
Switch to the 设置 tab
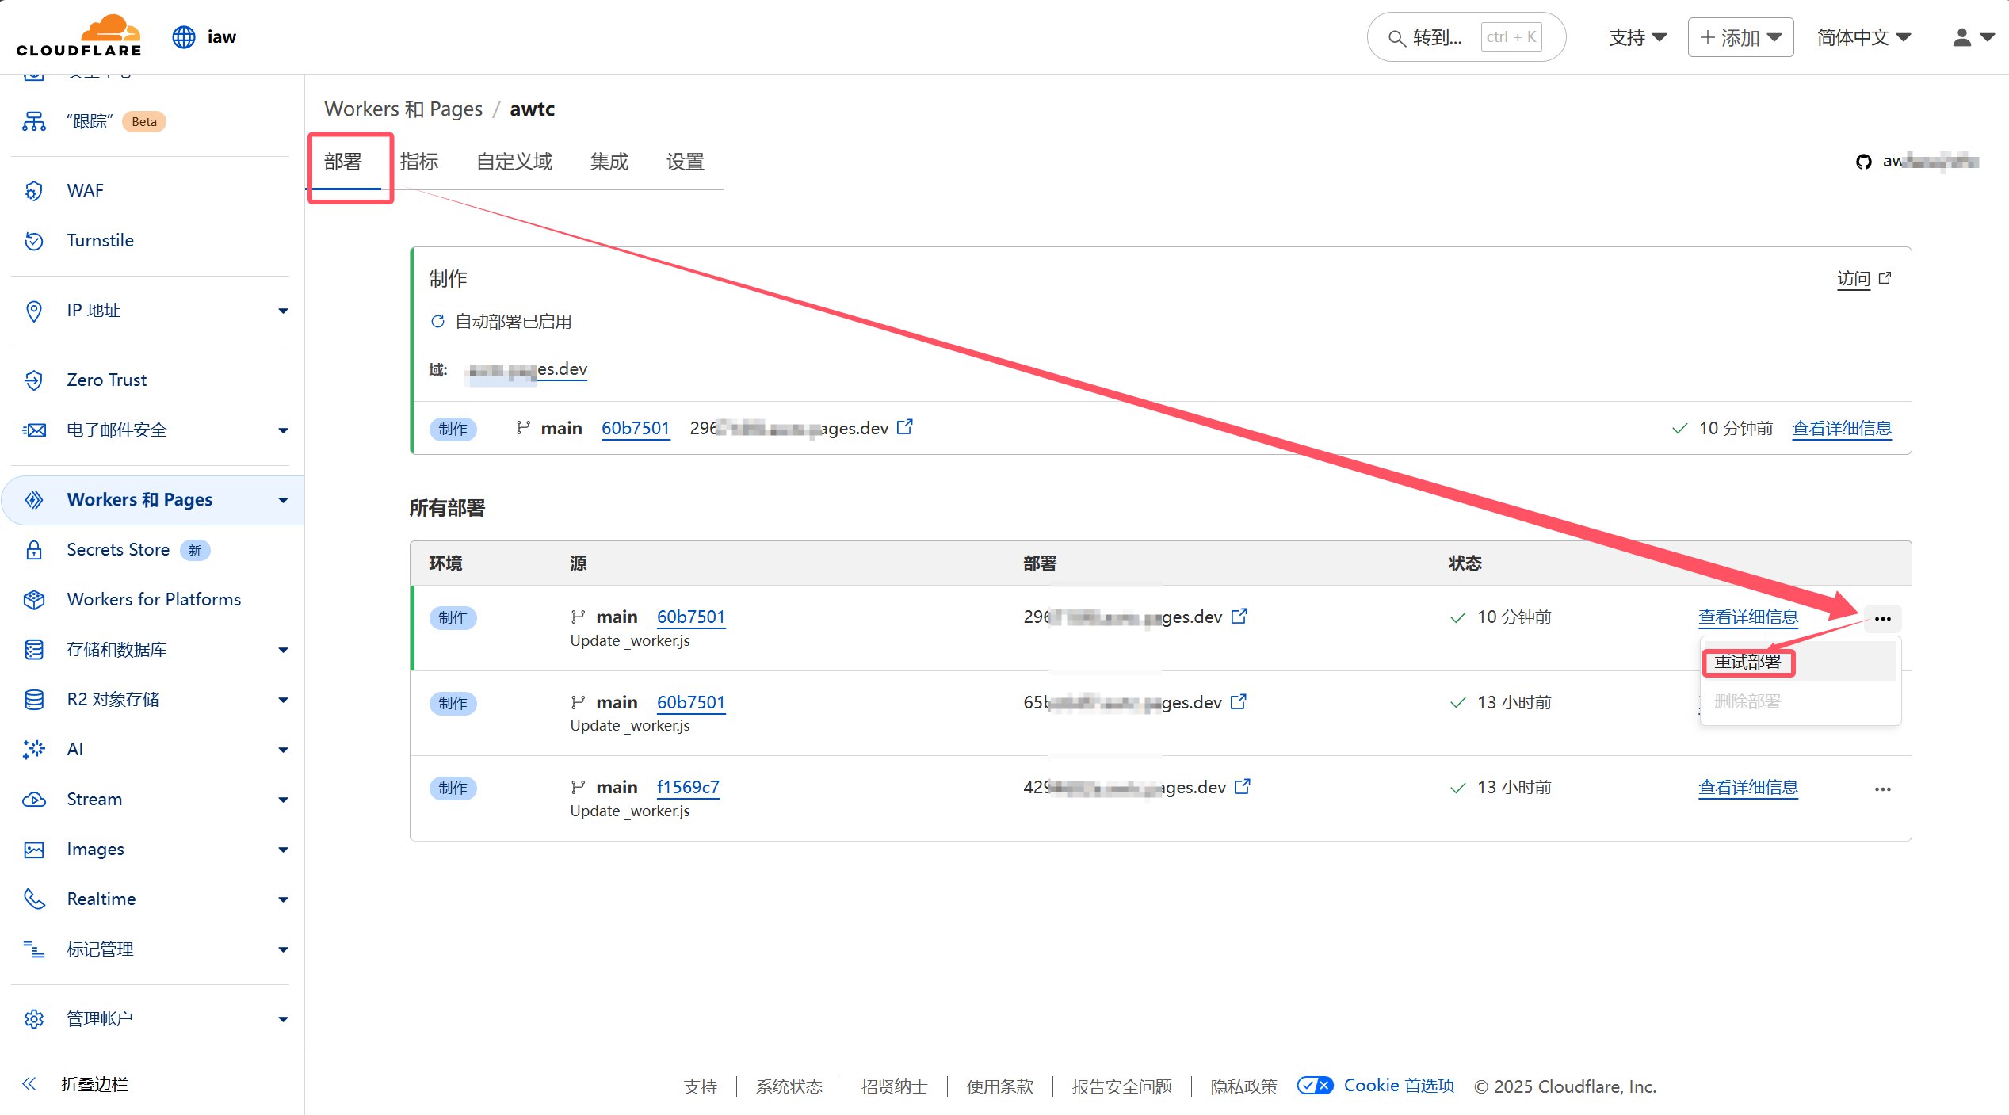[686, 162]
